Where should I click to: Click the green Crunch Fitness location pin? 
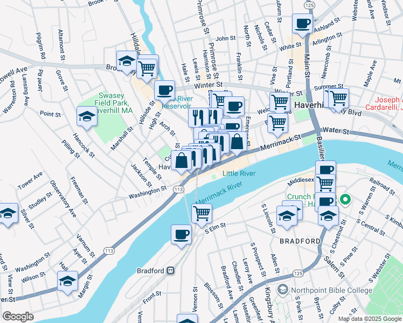[346, 200]
